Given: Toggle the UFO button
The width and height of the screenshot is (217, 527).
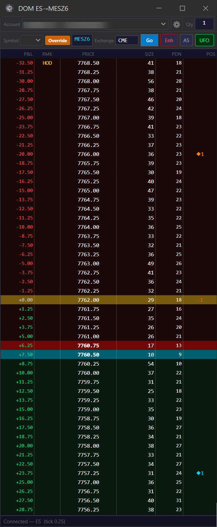Looking at the screenshot, I should [204, 41].
